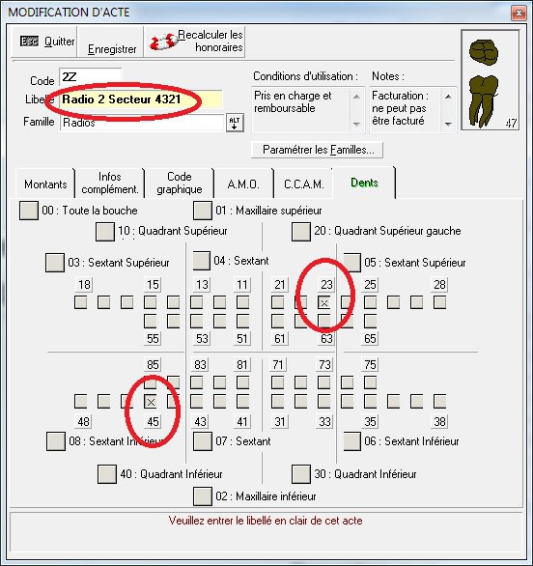Viewport: 533px width, 566px height.
Task: Tick the baby tooth 65 checkbox
Action: [370, 322]
